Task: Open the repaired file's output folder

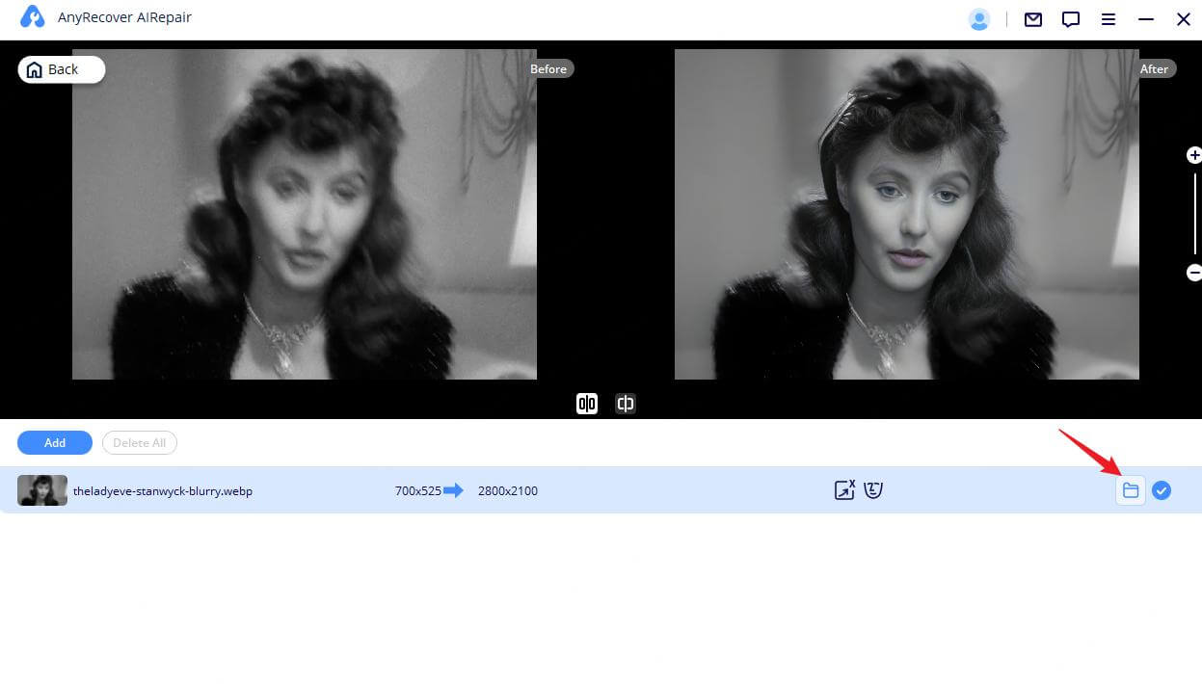Action: tap(1130, 490)
